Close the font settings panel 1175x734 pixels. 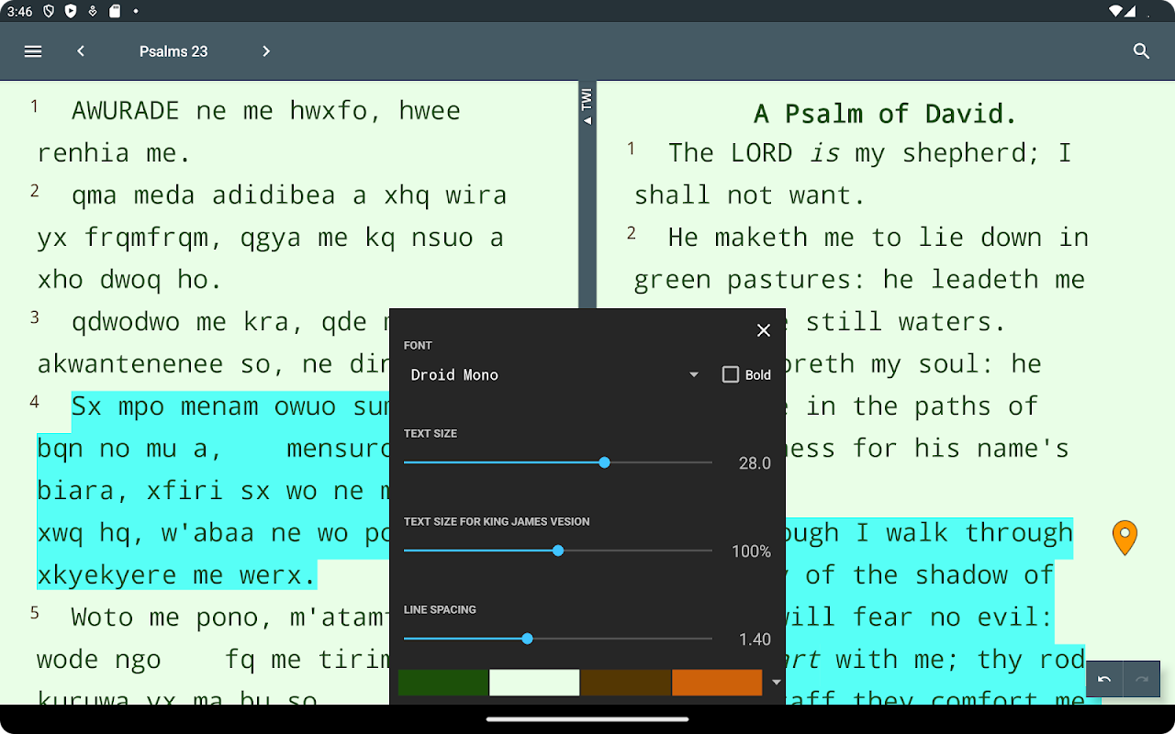(x=763, y=330)
